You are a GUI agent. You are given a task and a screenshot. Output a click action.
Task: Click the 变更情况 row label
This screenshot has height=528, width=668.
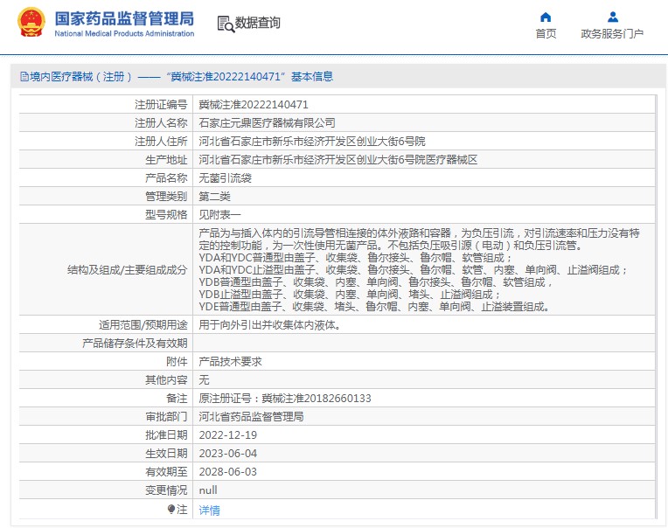[166, 490]
